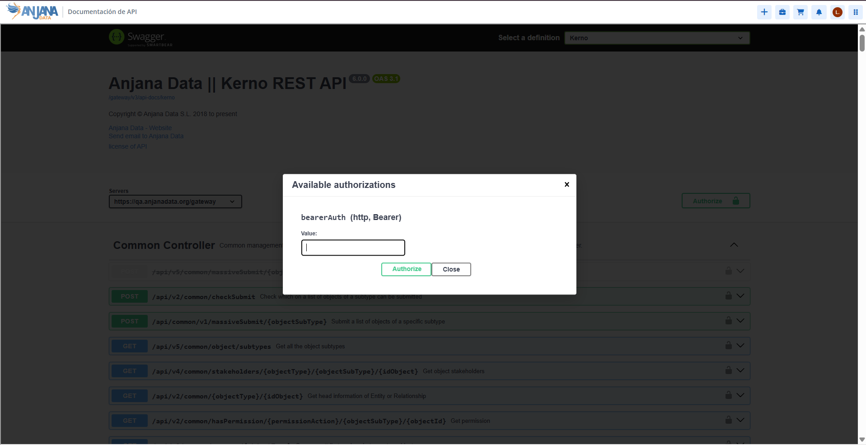The height and width of the screenshot is (445, 866).
Task: Click the /api/common/v1/massiveSubmit/{objectSubType} path
Action: (239, 322)
